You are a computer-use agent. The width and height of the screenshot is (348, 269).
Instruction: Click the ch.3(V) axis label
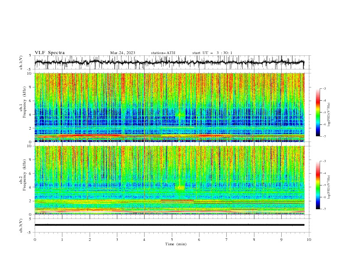22,225
